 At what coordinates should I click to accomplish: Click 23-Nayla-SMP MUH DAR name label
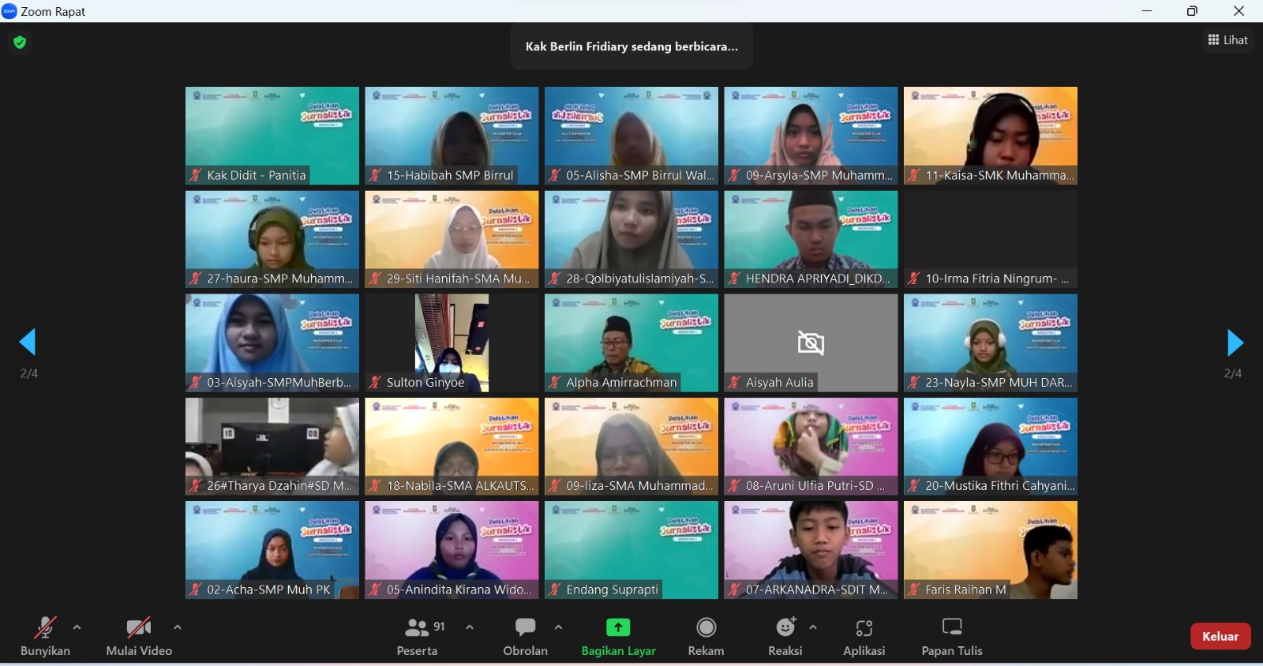[999, 383]
